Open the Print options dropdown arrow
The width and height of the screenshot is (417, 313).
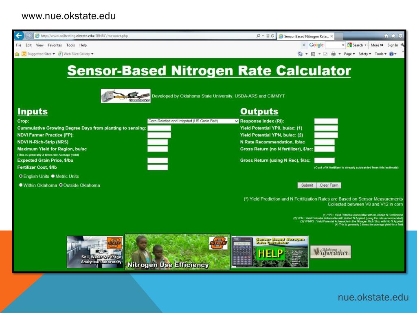[x=340, y=54]
